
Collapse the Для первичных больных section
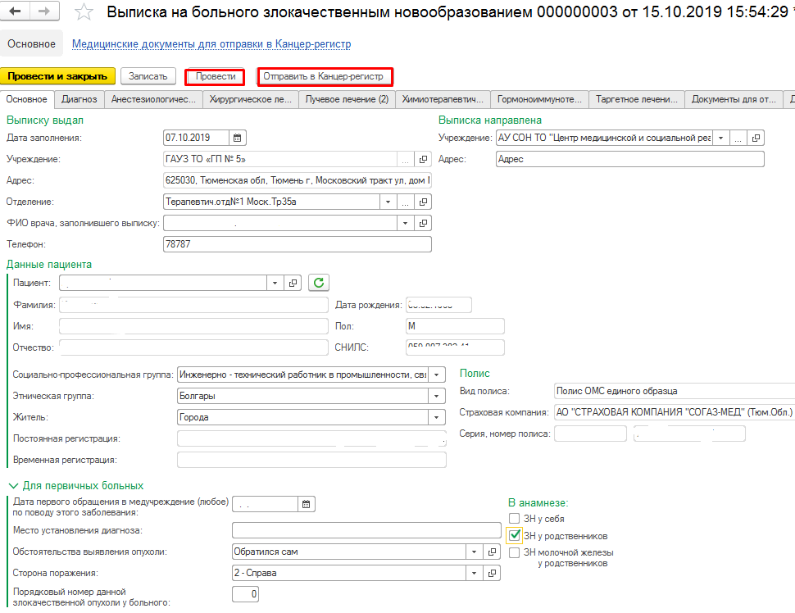point(12,485)
